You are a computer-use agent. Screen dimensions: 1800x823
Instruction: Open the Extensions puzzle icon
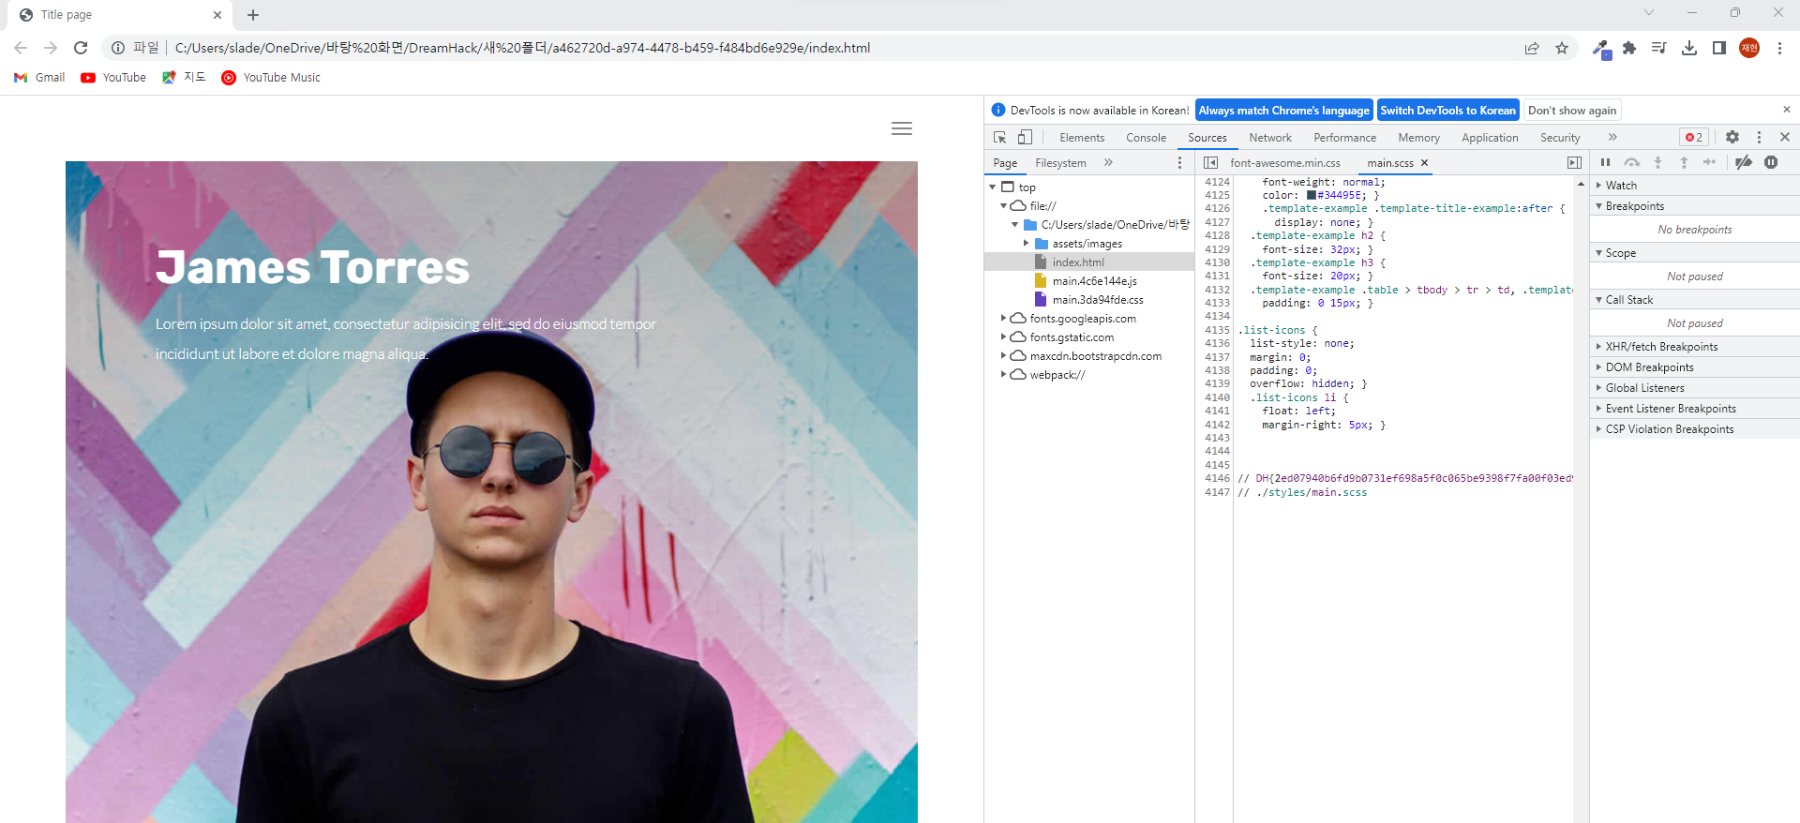pos(1629,48)
